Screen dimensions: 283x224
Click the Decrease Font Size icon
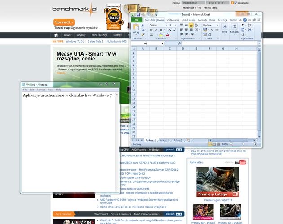[x=175, y=30]
